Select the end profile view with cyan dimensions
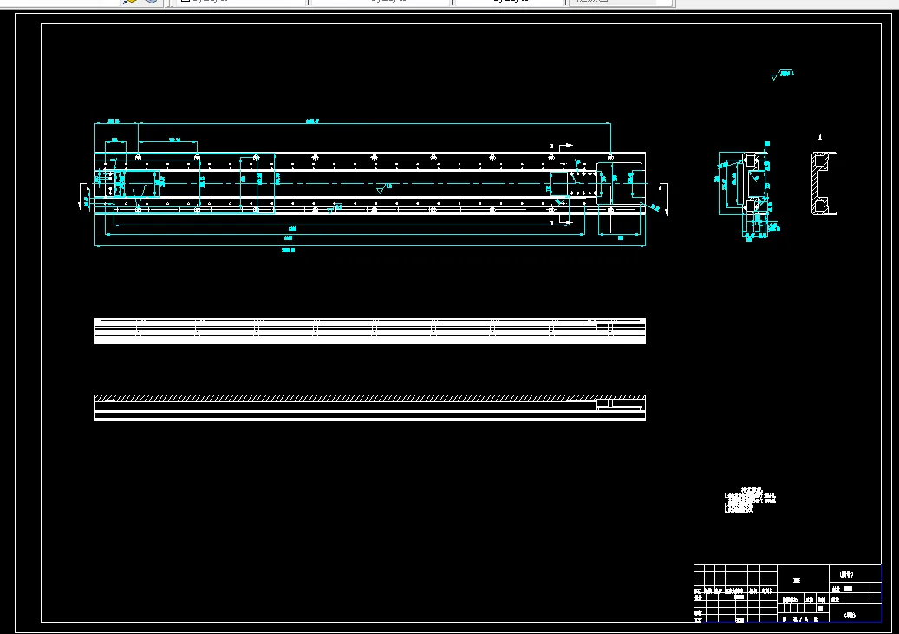This screenshot has height=634, width=899. pos(747,191)
